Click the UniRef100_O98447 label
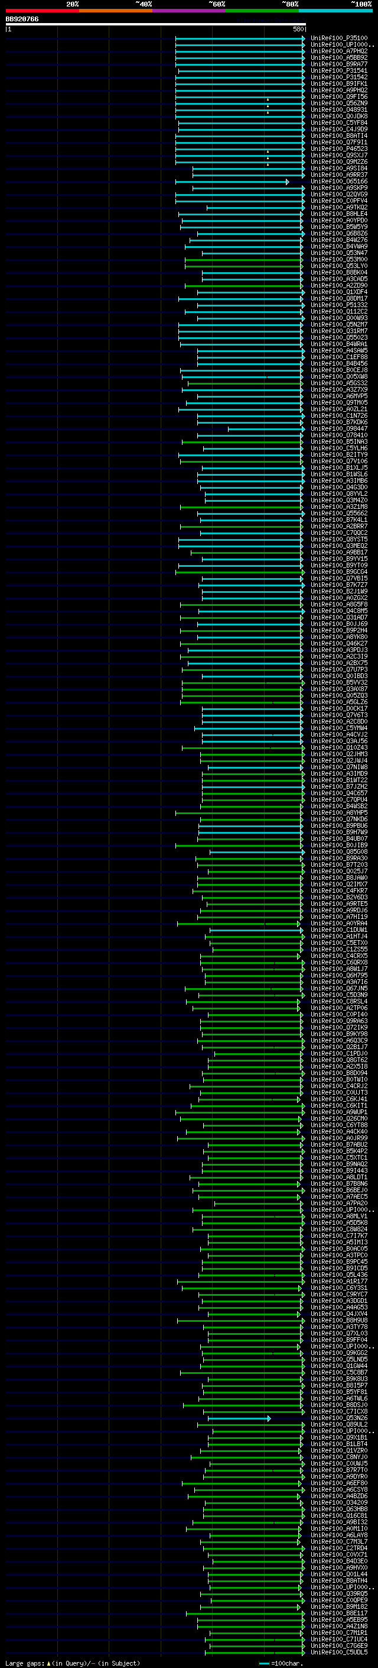This screenshot has width=378, height=1668. coord(338,428)
